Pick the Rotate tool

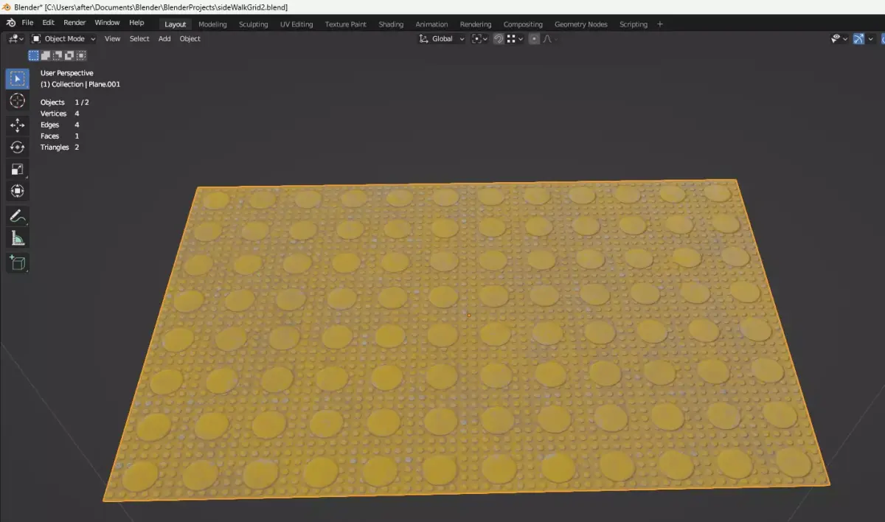point(18,147)
